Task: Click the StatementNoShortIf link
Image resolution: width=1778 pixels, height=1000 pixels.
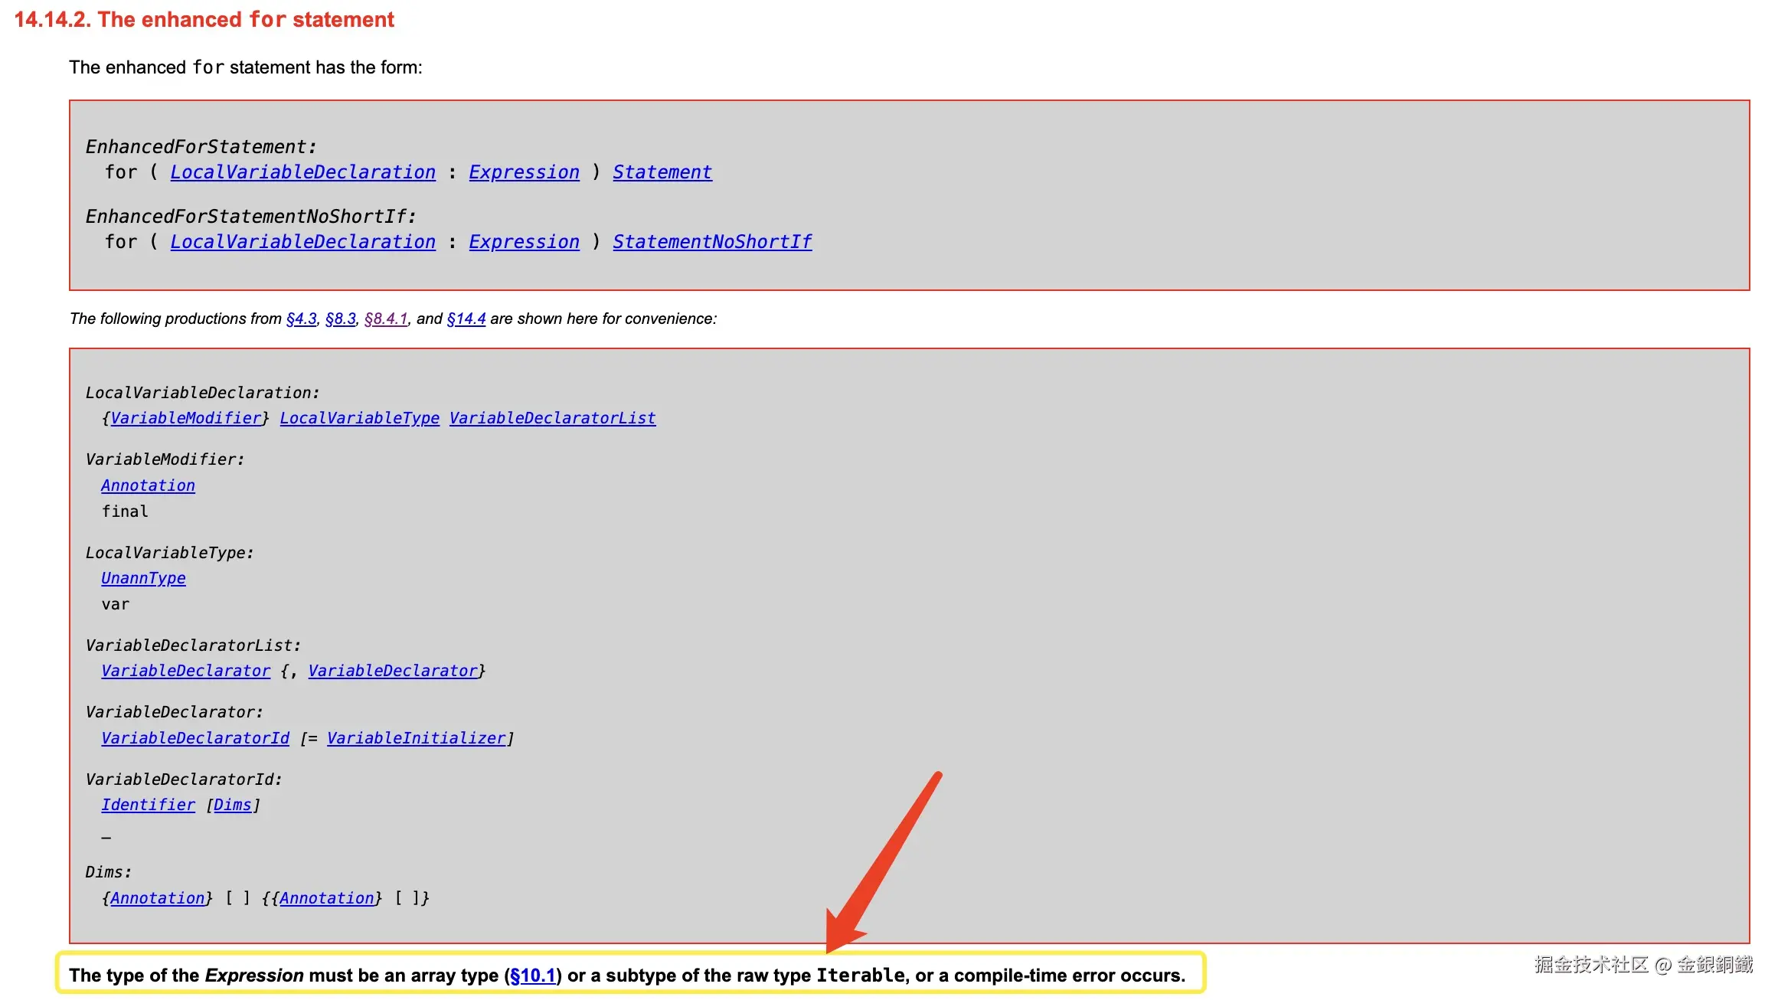Action: tap(711, 242)
